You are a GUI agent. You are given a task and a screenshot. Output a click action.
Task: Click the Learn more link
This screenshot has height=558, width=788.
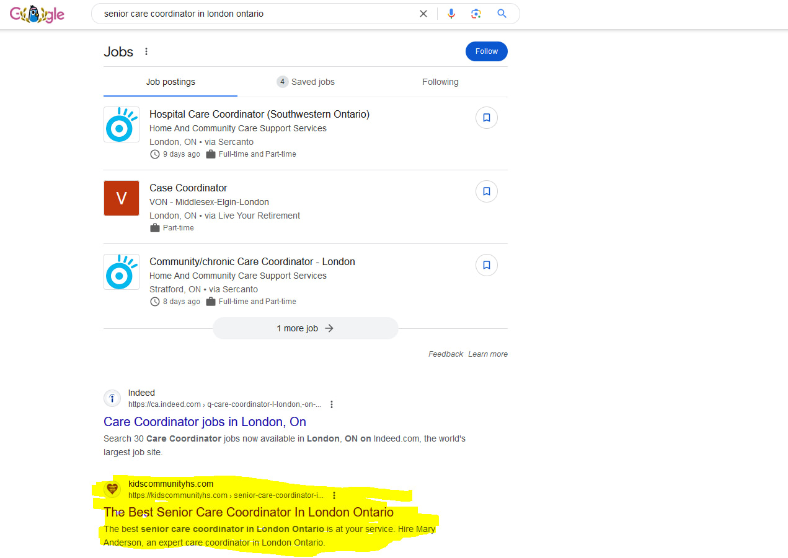pyautogui.click(x=488, y=354)
